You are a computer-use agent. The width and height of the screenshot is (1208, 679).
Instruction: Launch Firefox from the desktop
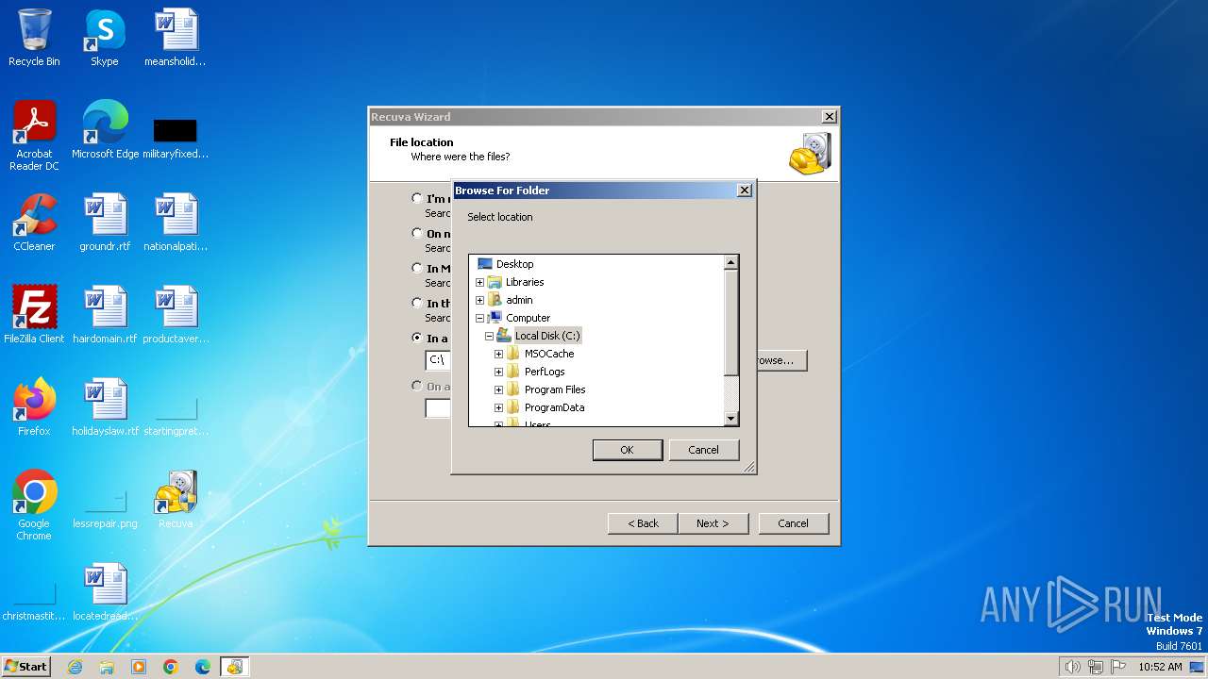click(x=34, y=407)
